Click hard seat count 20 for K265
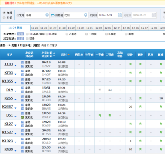 click(161, 98)
